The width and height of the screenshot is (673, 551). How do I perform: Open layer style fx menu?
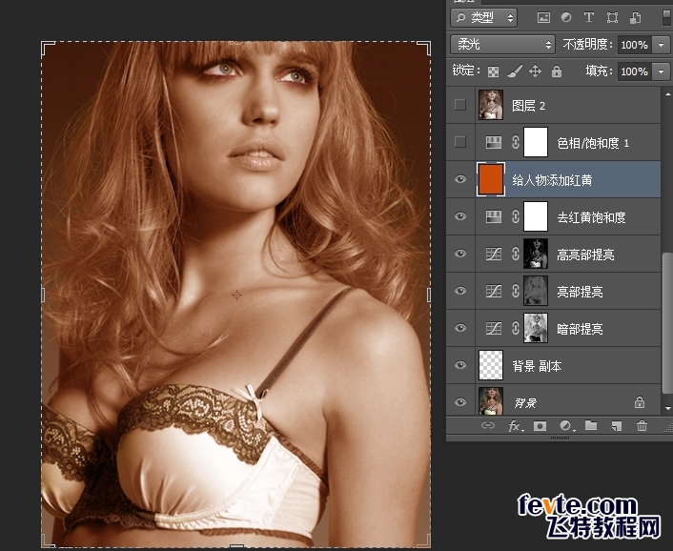coord(515,426)
